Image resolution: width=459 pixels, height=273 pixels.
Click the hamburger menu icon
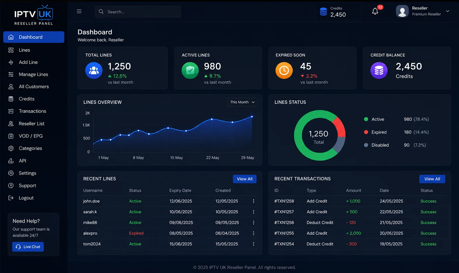(79, 12)
